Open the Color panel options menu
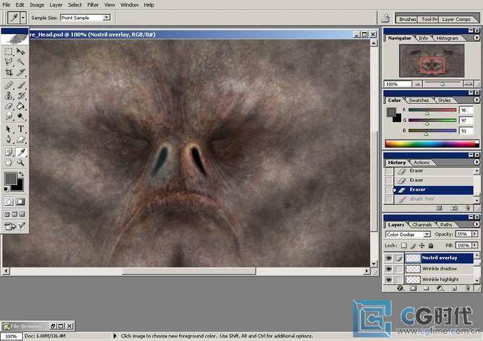Screen dimensions: 483x341 pos(476,100)
